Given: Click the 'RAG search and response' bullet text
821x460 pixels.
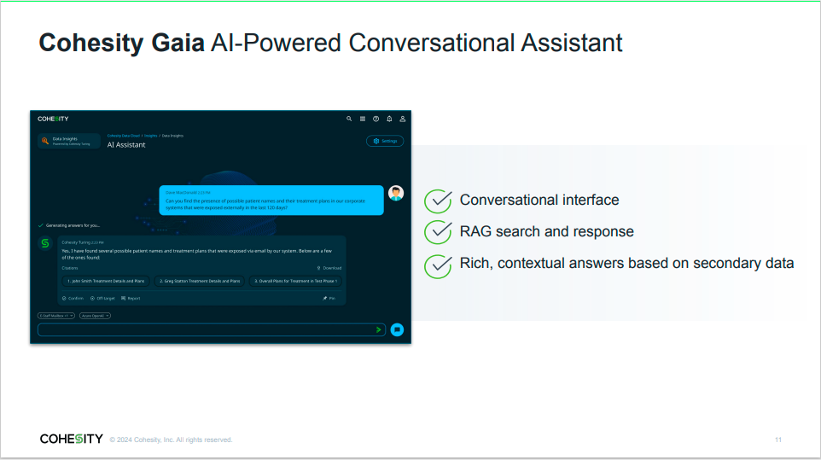Looking at the screenshot, I should tap(547, 231).
